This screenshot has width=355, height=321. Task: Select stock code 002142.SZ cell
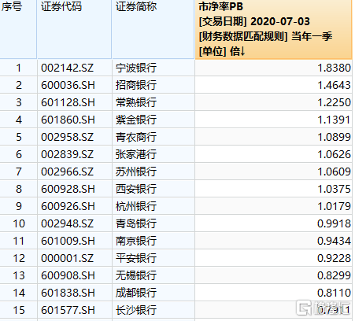coord(74,68)
